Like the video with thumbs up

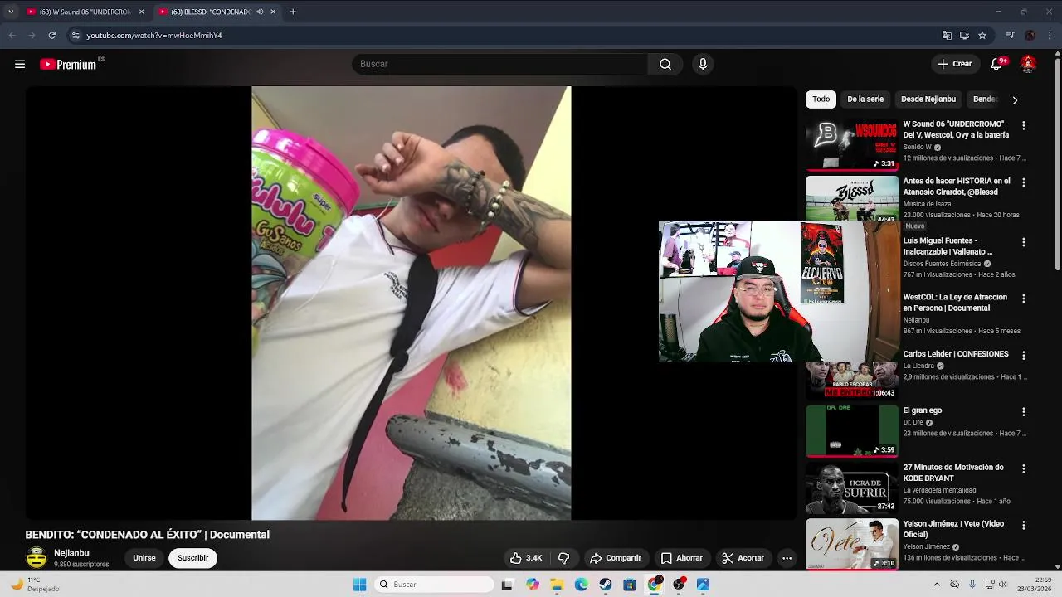526,558
